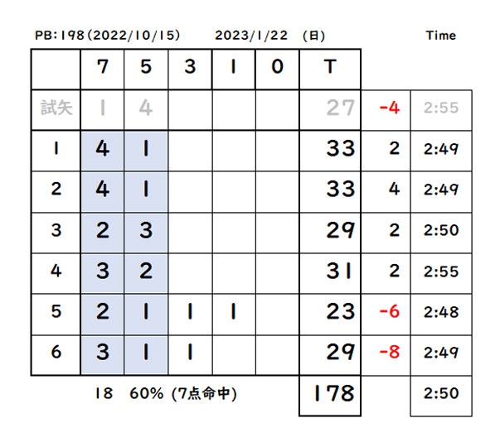The image size is (500, 447).
Task: Select the 試矢 row label cell
Action: pyautogui.click(x=56, y=110)
